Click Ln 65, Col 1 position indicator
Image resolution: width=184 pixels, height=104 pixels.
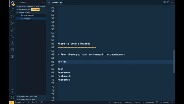(x=118, y=103)
